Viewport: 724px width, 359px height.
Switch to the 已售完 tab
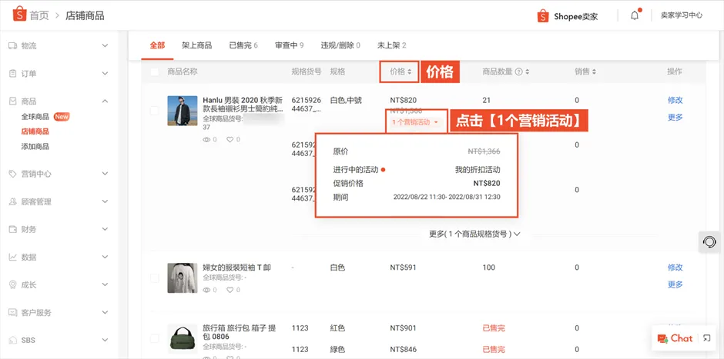pyautogui.click(x=243, y=45)
